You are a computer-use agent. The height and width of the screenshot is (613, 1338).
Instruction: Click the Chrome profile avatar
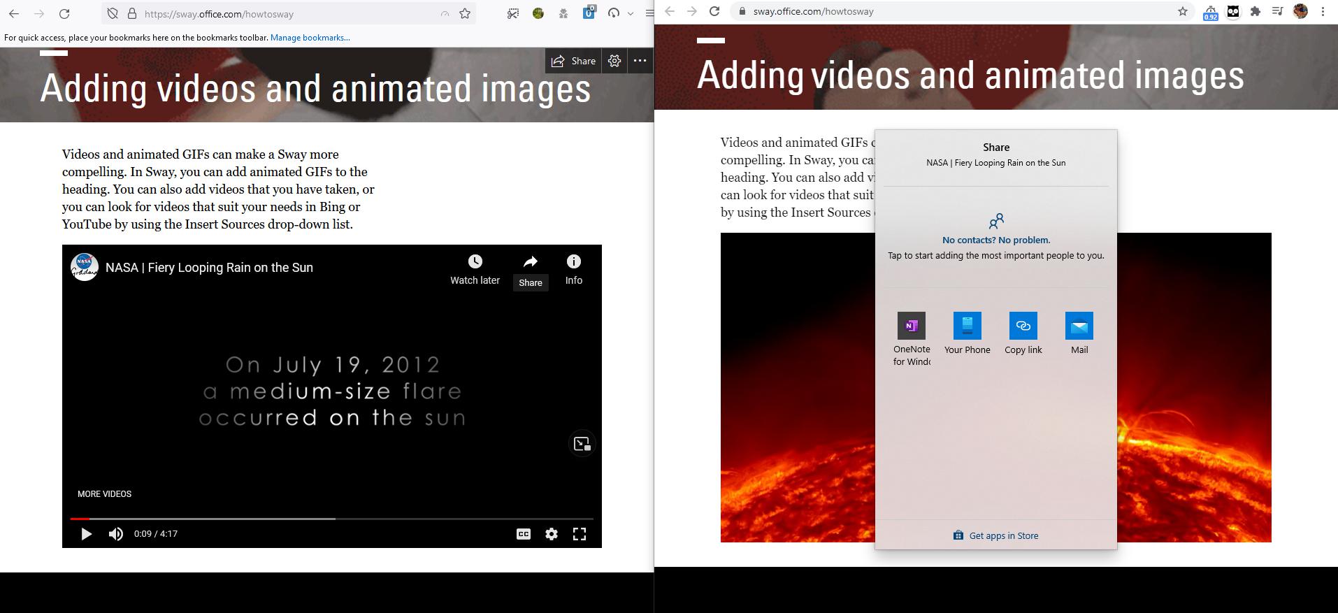[x=1300, y=11]
